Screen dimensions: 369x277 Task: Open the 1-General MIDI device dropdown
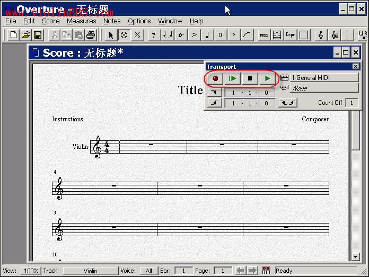(324, 78)
